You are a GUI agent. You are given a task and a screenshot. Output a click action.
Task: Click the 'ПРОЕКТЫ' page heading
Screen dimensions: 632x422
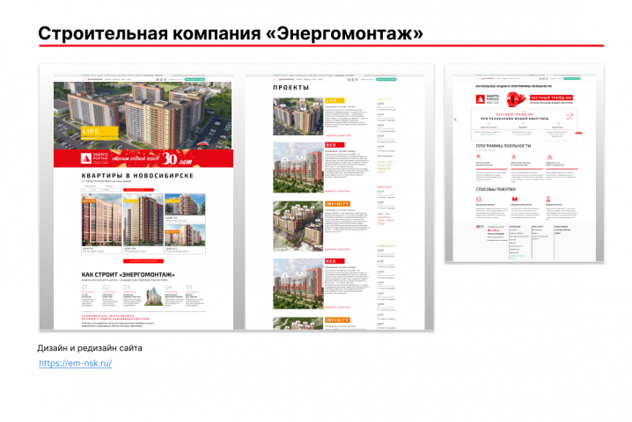point(291,87)
